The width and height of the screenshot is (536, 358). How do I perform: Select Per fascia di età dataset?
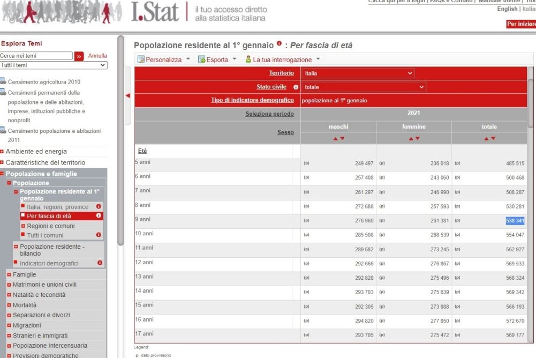(49, 216)
